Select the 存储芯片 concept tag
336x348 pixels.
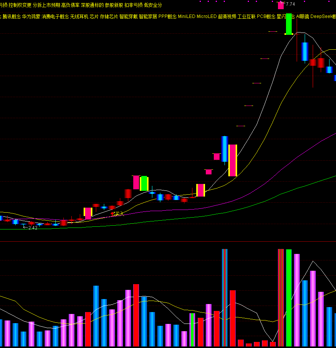coord(109,17)
